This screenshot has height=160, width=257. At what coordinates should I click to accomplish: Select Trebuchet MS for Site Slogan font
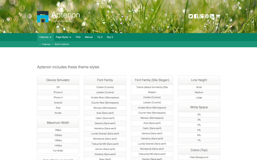pyautogui.click(x=152, y=154)
